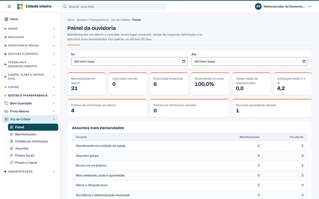Click the Até date input field
The width and height of the screenshot is (319, 199).
pos(250,62)
